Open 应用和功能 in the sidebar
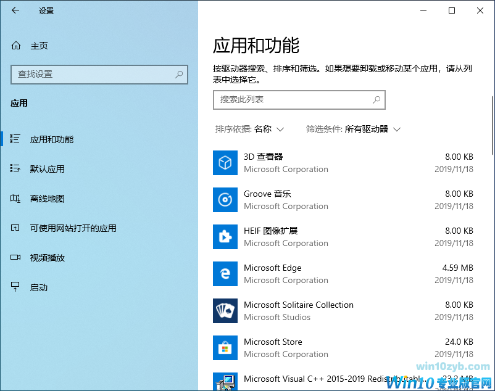Image resolution: width=495 pixels, height=391 pixels. (x=52, y=139)
